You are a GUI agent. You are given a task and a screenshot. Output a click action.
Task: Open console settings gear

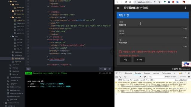point(189,77)
